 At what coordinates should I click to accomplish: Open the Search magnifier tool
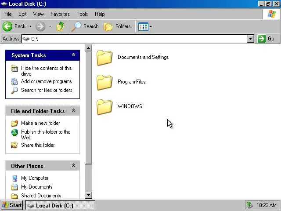coord(76,26)
